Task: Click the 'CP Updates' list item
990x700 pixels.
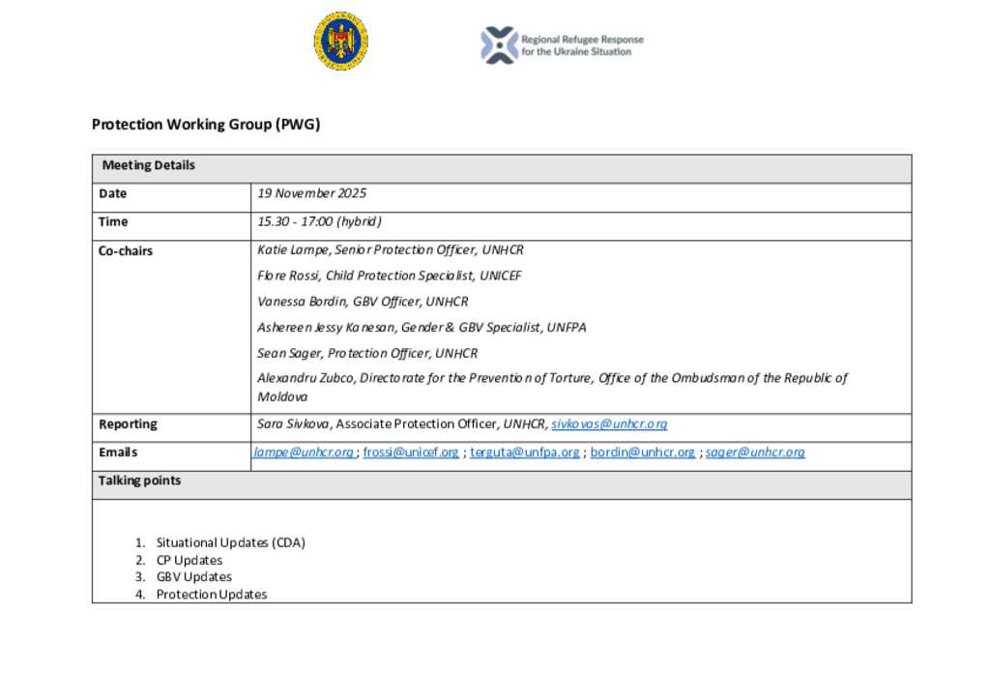Action: 189,561
